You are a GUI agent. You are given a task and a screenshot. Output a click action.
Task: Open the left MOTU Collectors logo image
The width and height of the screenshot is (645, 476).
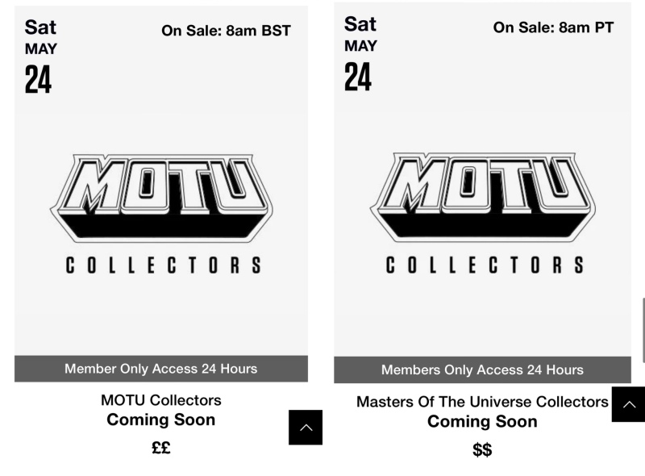coord(160,214)
